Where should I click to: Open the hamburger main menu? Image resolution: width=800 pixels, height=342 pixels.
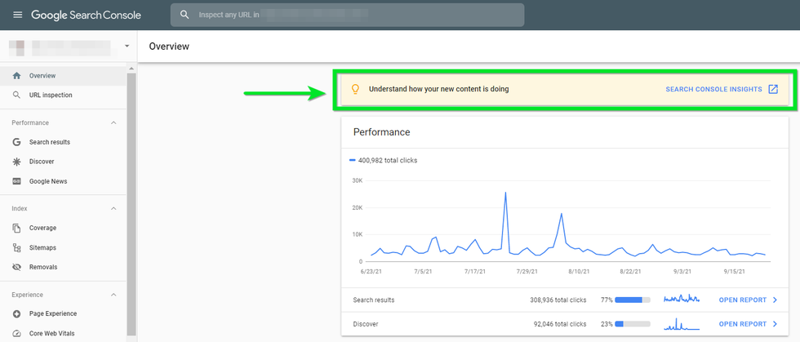coord(17,15)
